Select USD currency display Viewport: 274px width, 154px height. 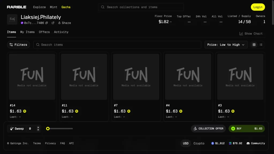[186, 143]
